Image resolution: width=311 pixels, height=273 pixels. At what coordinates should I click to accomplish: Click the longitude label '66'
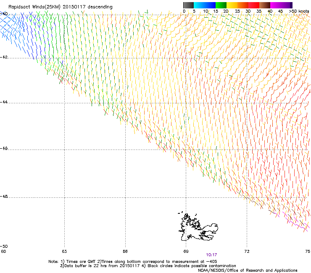pyautogui.click(x=125, y=252)
